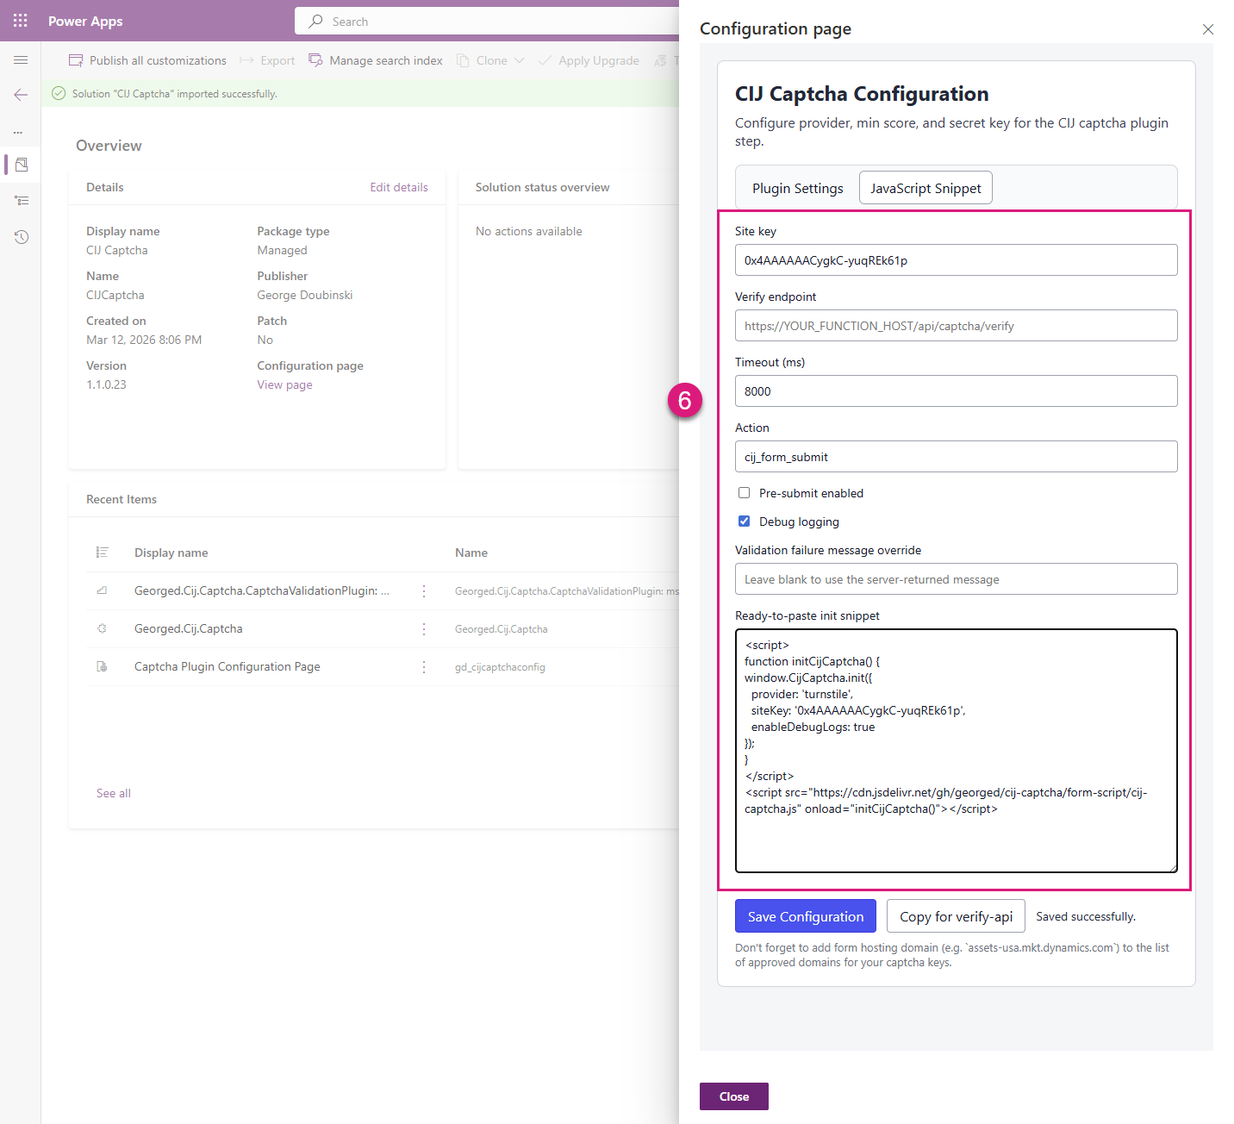Click the Apply Upgrade command
The image size is (1234, 1124).
[x=589, y=60]
